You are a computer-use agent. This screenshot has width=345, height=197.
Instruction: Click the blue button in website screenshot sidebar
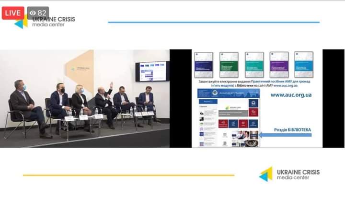point(208,102)
